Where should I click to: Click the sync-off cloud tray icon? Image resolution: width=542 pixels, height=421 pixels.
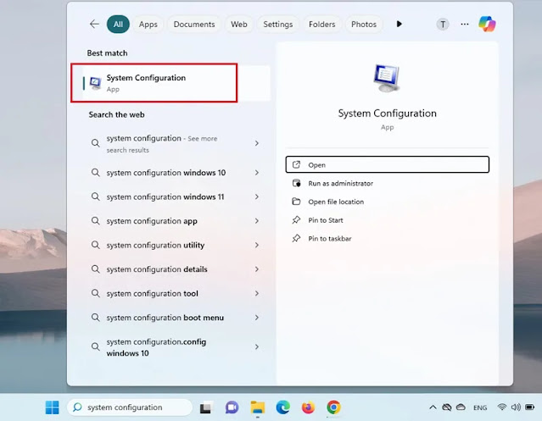click(x=447, y=407)
